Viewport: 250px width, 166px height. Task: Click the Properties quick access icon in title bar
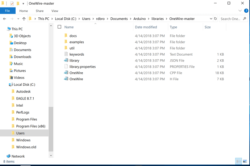coord(12,3)
